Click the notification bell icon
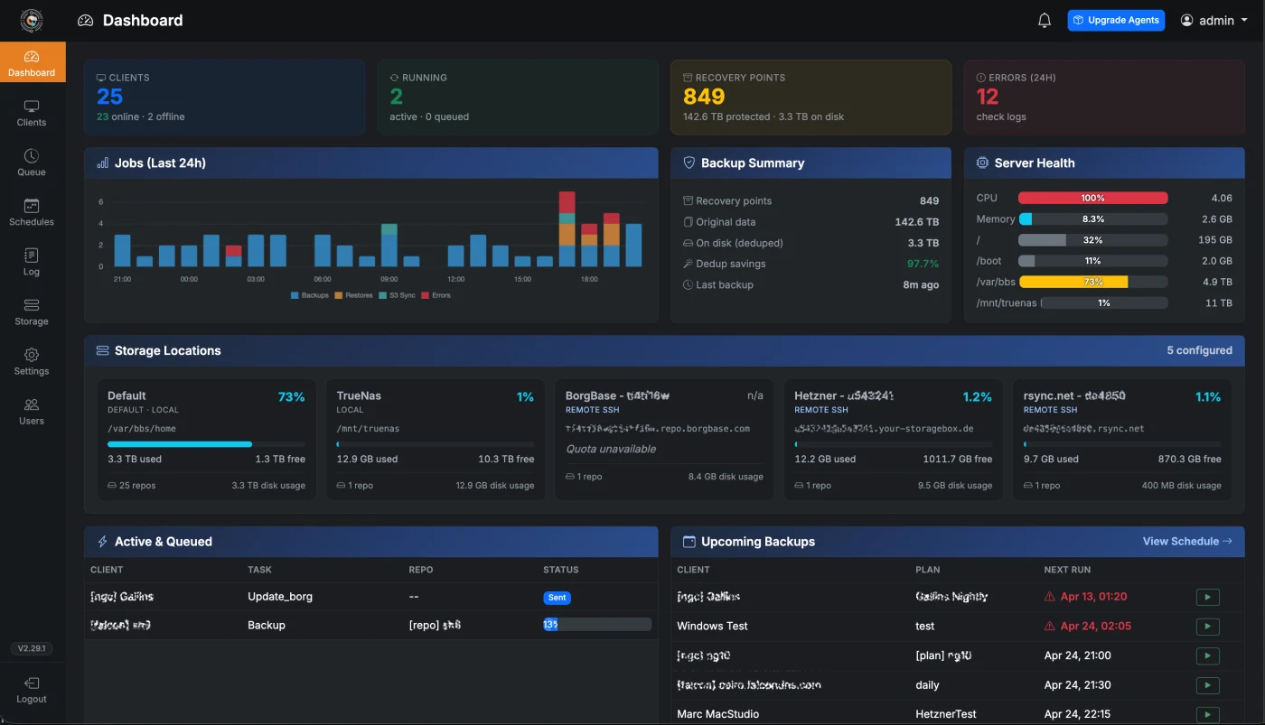The image size is (1265, 725). click(1045, 20)
